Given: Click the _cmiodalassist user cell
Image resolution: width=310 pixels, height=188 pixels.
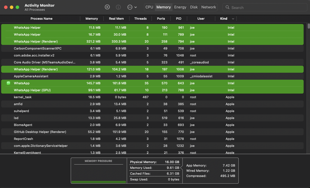Looking at the screenshot, I should point(201,76).
